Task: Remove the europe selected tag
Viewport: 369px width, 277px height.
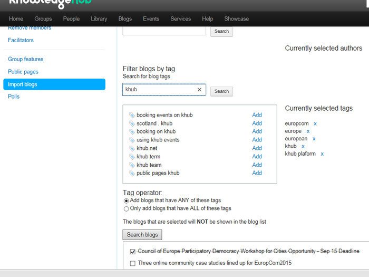Action: pyautogui.click(x=308, y=131)
